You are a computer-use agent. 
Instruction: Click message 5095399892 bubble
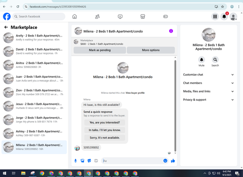click(x=91, y=147)
